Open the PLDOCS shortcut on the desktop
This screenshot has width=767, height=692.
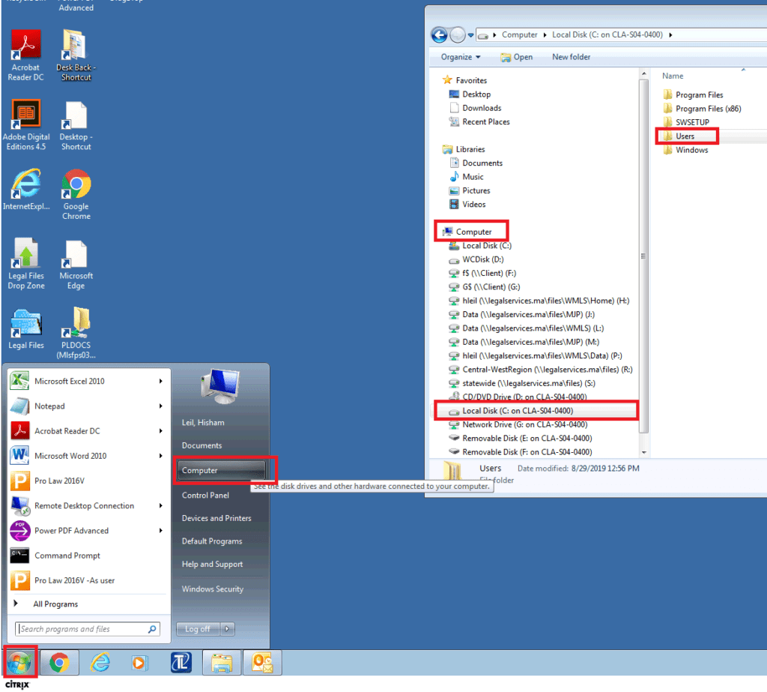[76, 322]
